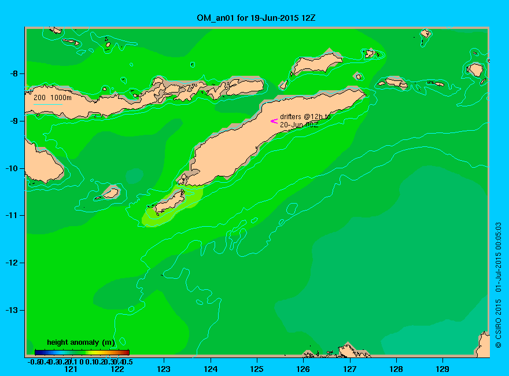Click the longitude label "121"
Viewport: 509px width, 376px height.
tap(71, 369)
